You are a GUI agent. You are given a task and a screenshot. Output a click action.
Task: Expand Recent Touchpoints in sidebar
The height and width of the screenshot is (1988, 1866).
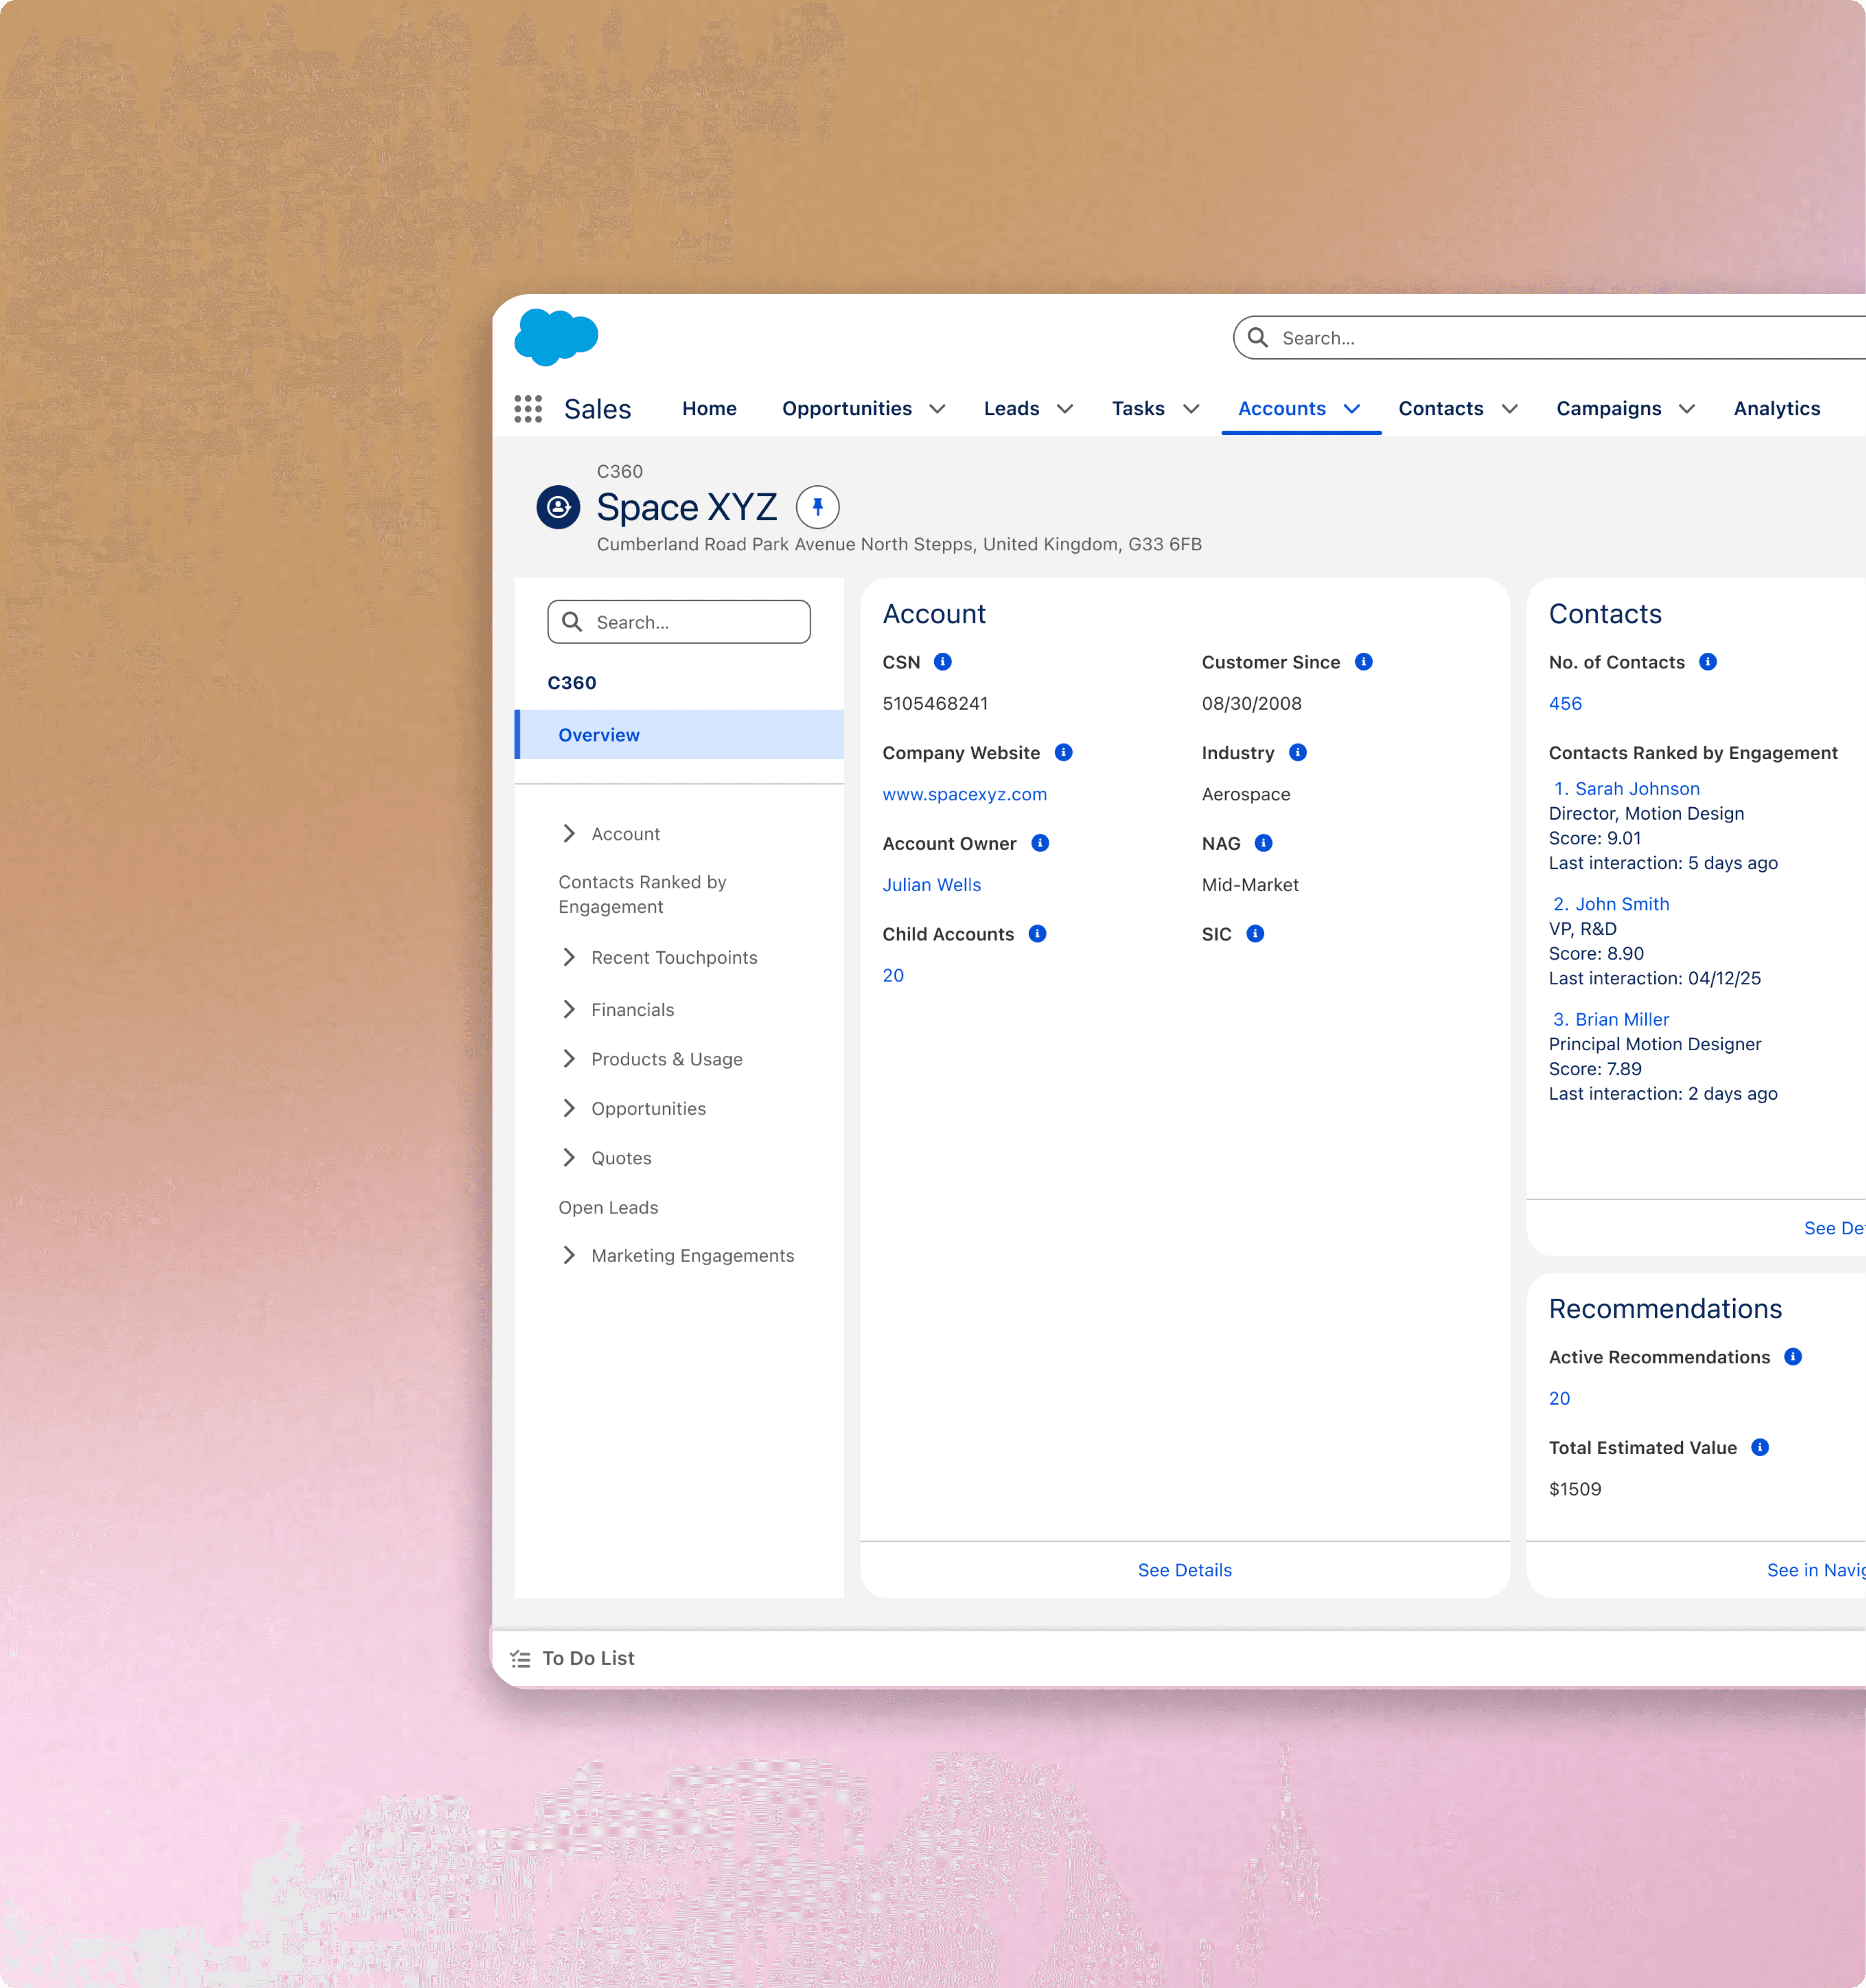569,958
